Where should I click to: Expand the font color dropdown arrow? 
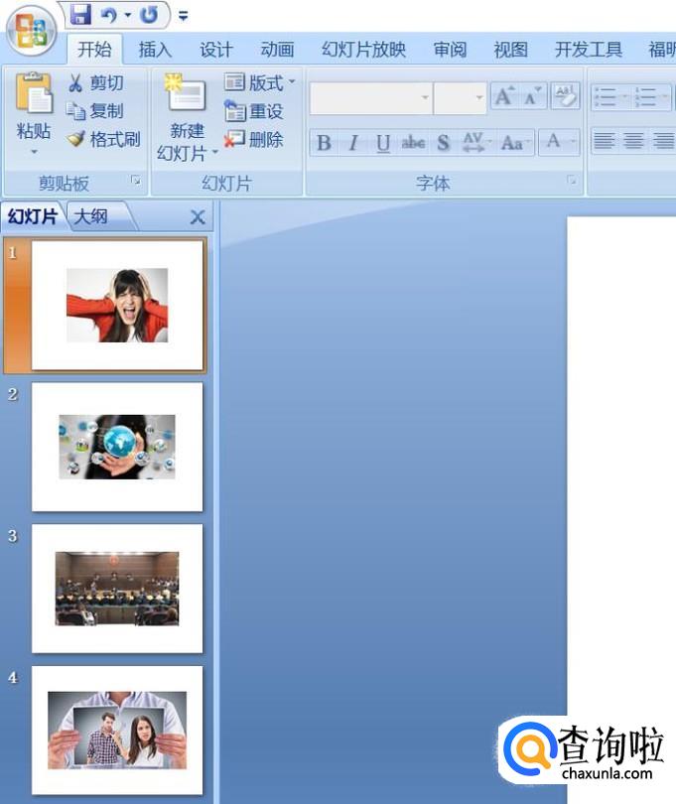[574, 142]
